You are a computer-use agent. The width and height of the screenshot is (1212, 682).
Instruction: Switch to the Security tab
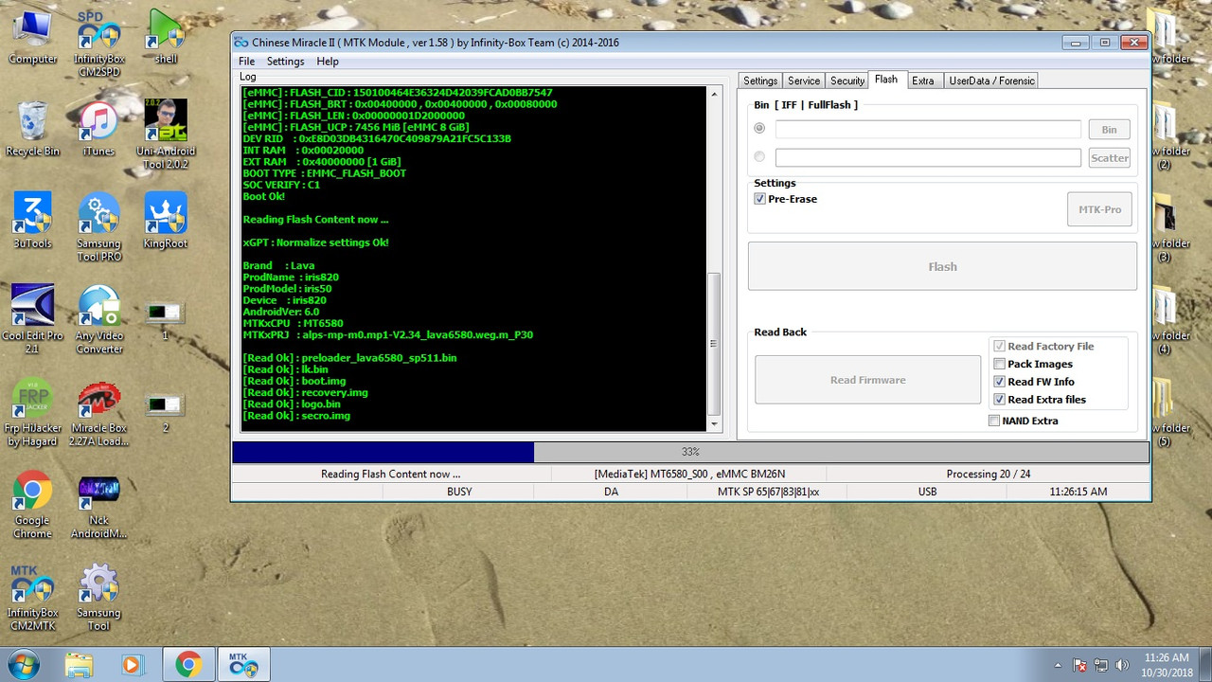click(x=847, y=81)
